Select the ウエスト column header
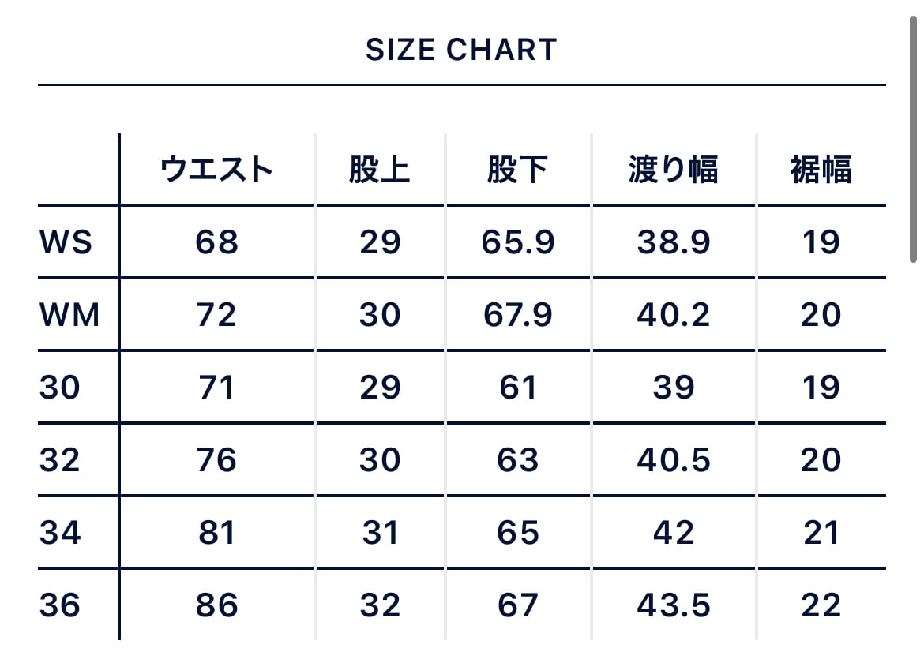 point(216,170)
